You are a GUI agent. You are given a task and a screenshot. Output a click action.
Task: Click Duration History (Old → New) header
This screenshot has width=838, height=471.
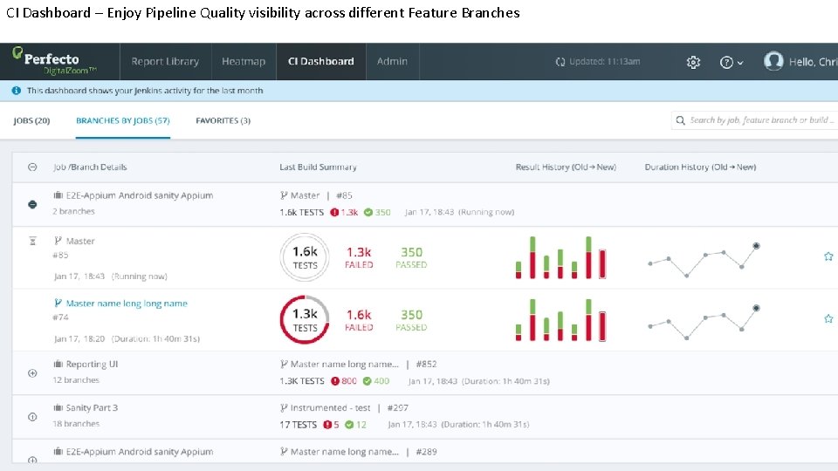click(x=700, y=167)
